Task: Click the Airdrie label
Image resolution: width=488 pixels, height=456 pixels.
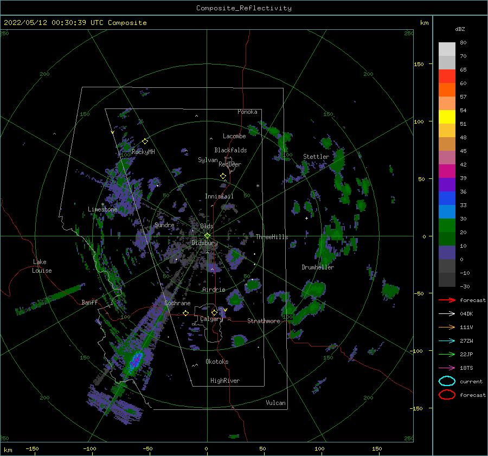Action: pos(214,290)
